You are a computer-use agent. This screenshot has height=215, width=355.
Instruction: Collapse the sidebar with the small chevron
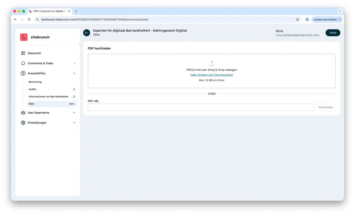pyautogui.click(x=80, y=43)
